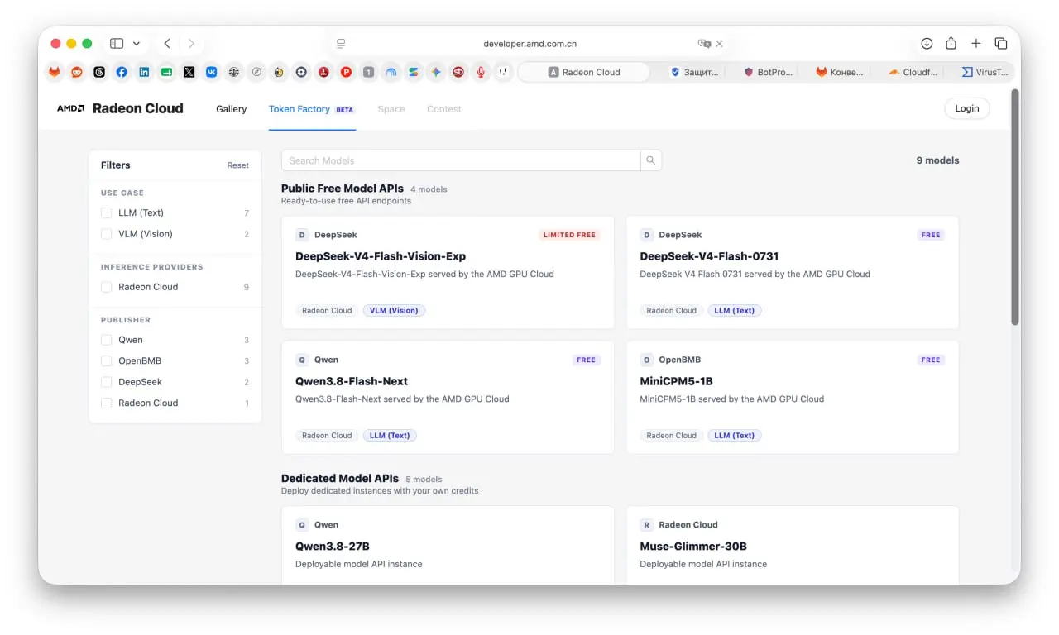
Task: Open the Muse-Glimmer-30B dedicated model
Action: pos(793,545)
